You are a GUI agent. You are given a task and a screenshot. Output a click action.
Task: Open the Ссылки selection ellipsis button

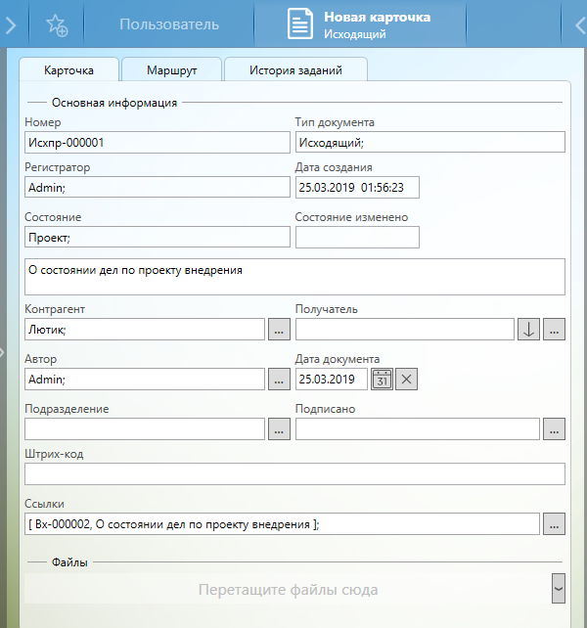tap(555, 524)
